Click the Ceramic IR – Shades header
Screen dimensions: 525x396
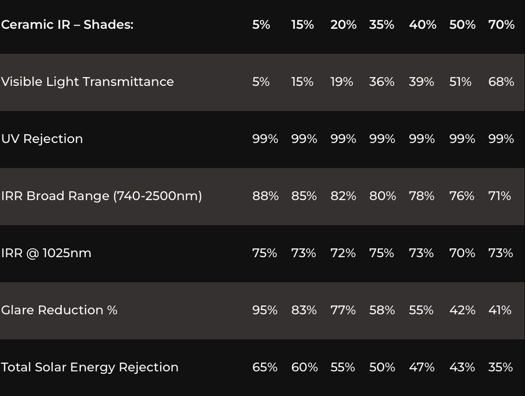coord(67,25)
